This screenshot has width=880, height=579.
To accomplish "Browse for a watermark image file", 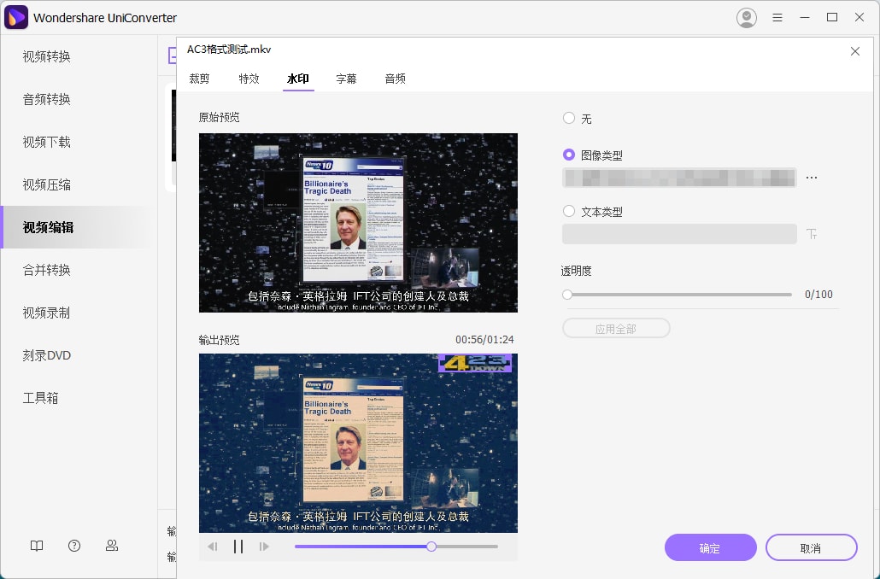I will [812, 177].
